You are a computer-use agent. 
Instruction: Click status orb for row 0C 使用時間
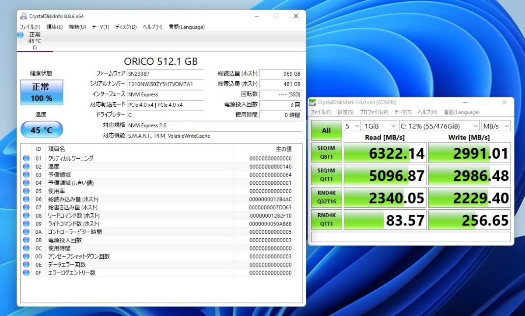click(x=26, y=248)
